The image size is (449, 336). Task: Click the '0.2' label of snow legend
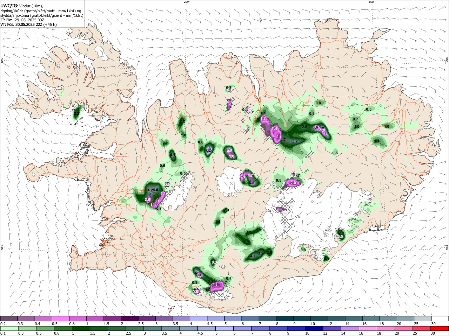(3, 324)
